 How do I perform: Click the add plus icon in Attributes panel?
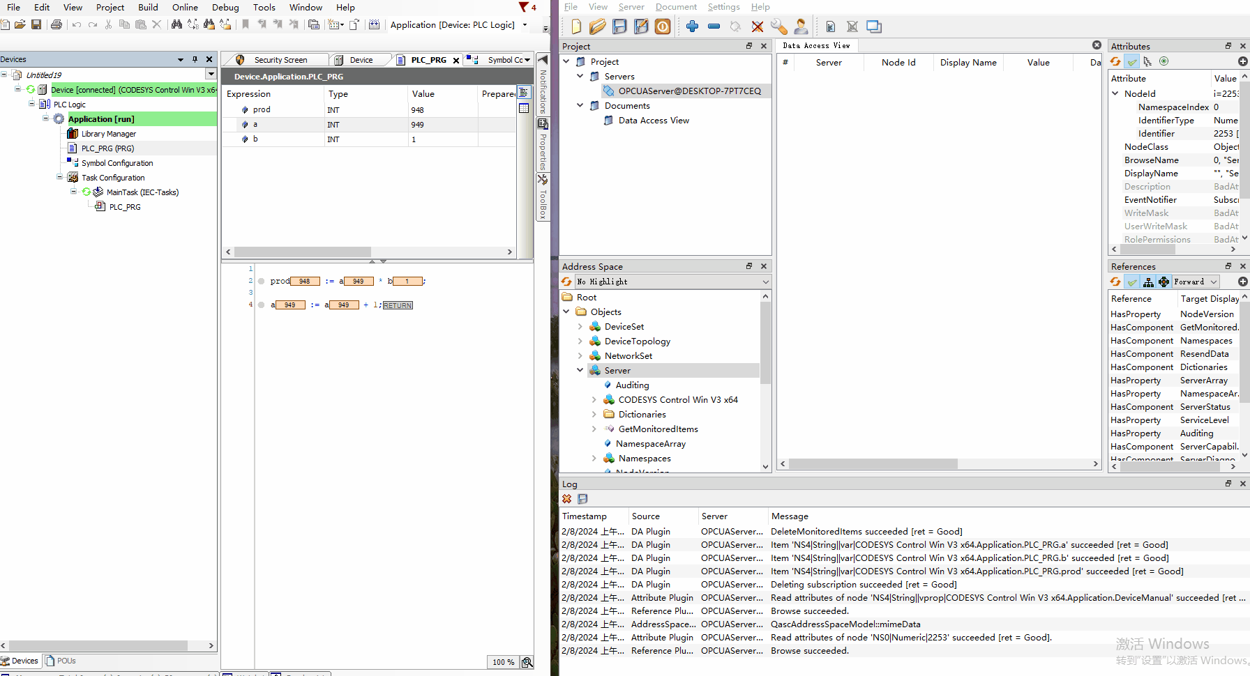pyautogui.click(x=1243, y=61)
